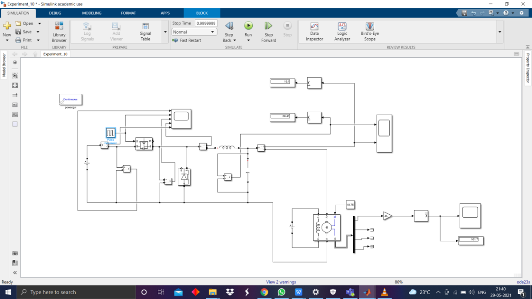This screenshot has width=532, height=299.
Task: Run the simulation
Action: 248,26
